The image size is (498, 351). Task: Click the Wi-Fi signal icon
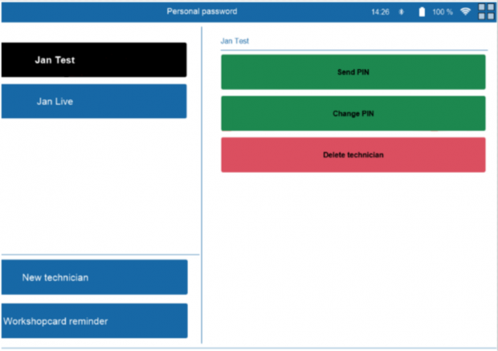point(465,12)
